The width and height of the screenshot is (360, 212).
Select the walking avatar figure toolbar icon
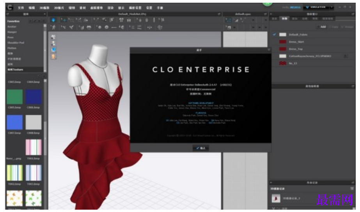click(54, 28)
